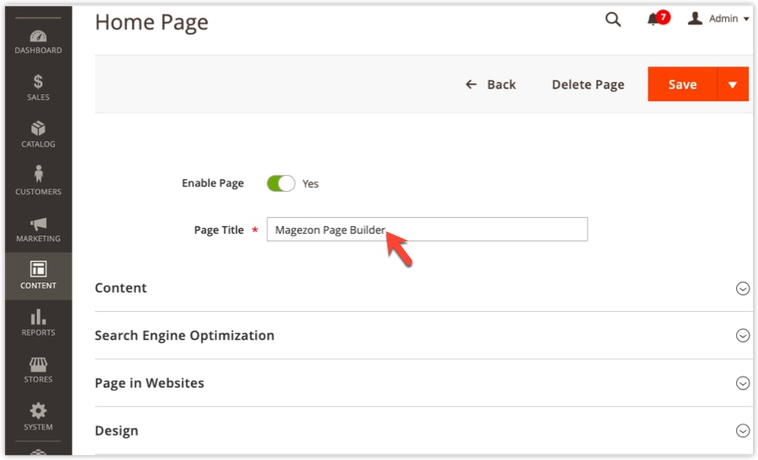Click the 'Content' section heading
758x460 pixels.
click(120, 288)
